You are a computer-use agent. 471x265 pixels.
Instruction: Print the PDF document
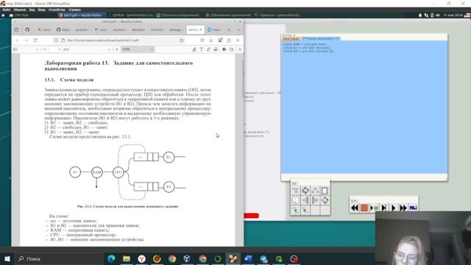[224, 49]
